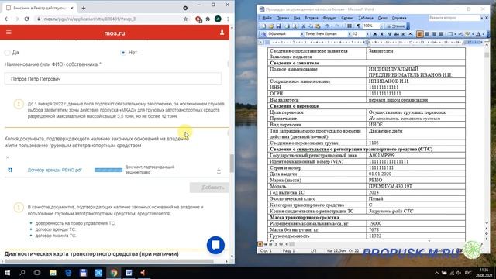This screenshot has width=496, height=279.
Task: Open Сервис menu in Word
Action: pyautogui.click(x=347, y=18)
